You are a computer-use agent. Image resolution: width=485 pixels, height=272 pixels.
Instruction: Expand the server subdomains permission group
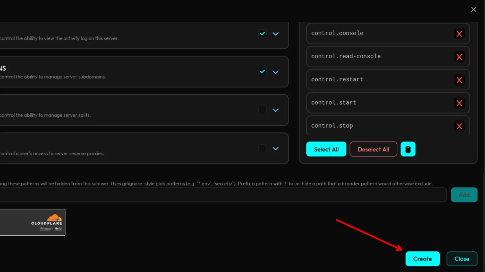pos(276,72)
